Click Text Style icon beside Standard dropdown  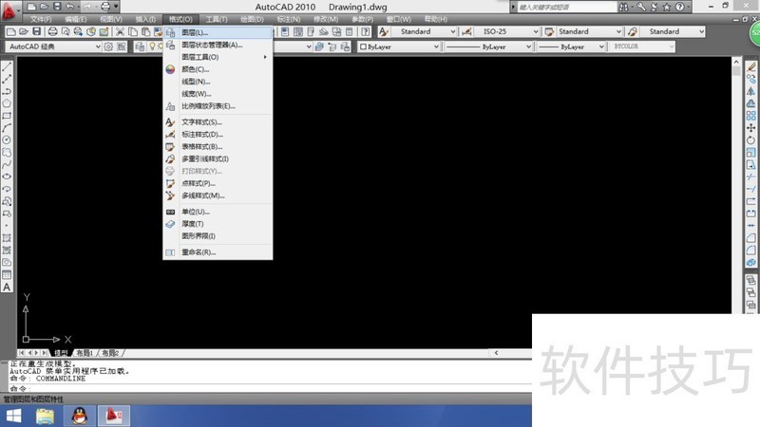tap(384, 31)
